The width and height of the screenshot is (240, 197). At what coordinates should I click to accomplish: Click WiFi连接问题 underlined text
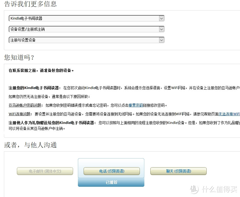pos(20,114)
